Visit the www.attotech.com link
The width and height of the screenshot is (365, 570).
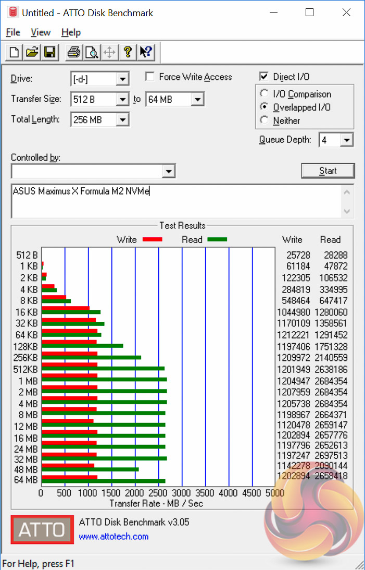(x=114, y=537)
